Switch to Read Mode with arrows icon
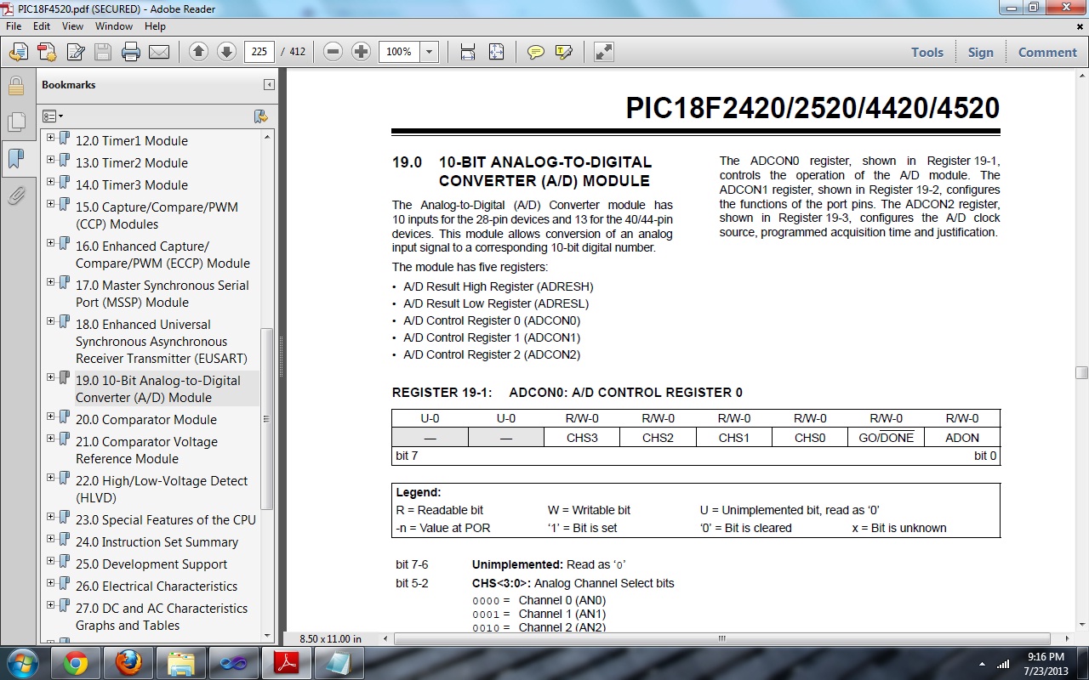The width and height of the screenshot is (1089, 680). pyautogui.click(x=603, y=52)
